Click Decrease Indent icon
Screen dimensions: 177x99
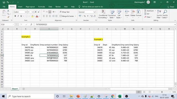click(x=53, y=16)
